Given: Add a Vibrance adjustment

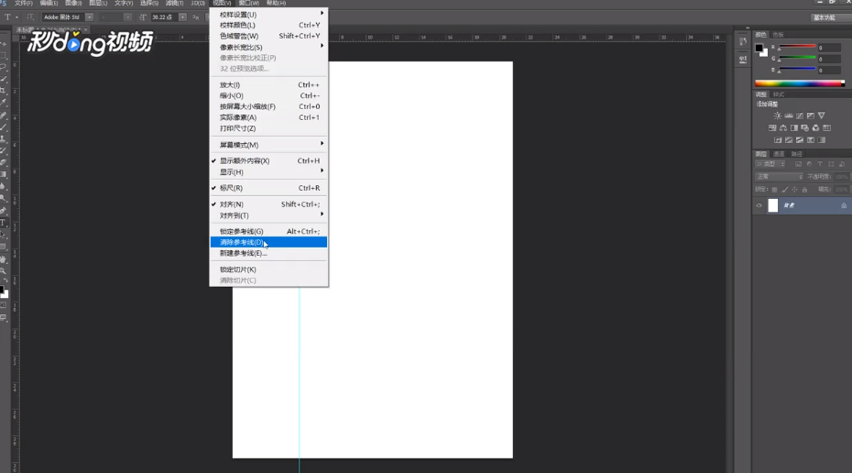Looking at the screenshot, I should (x=822, y=115).
